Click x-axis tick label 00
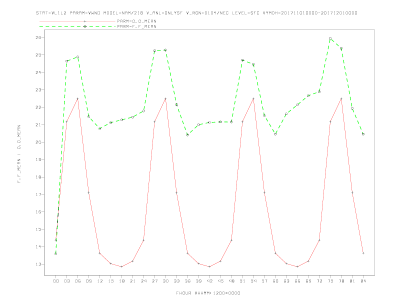Viewport: 396px width, 306px height. point(56,281)
